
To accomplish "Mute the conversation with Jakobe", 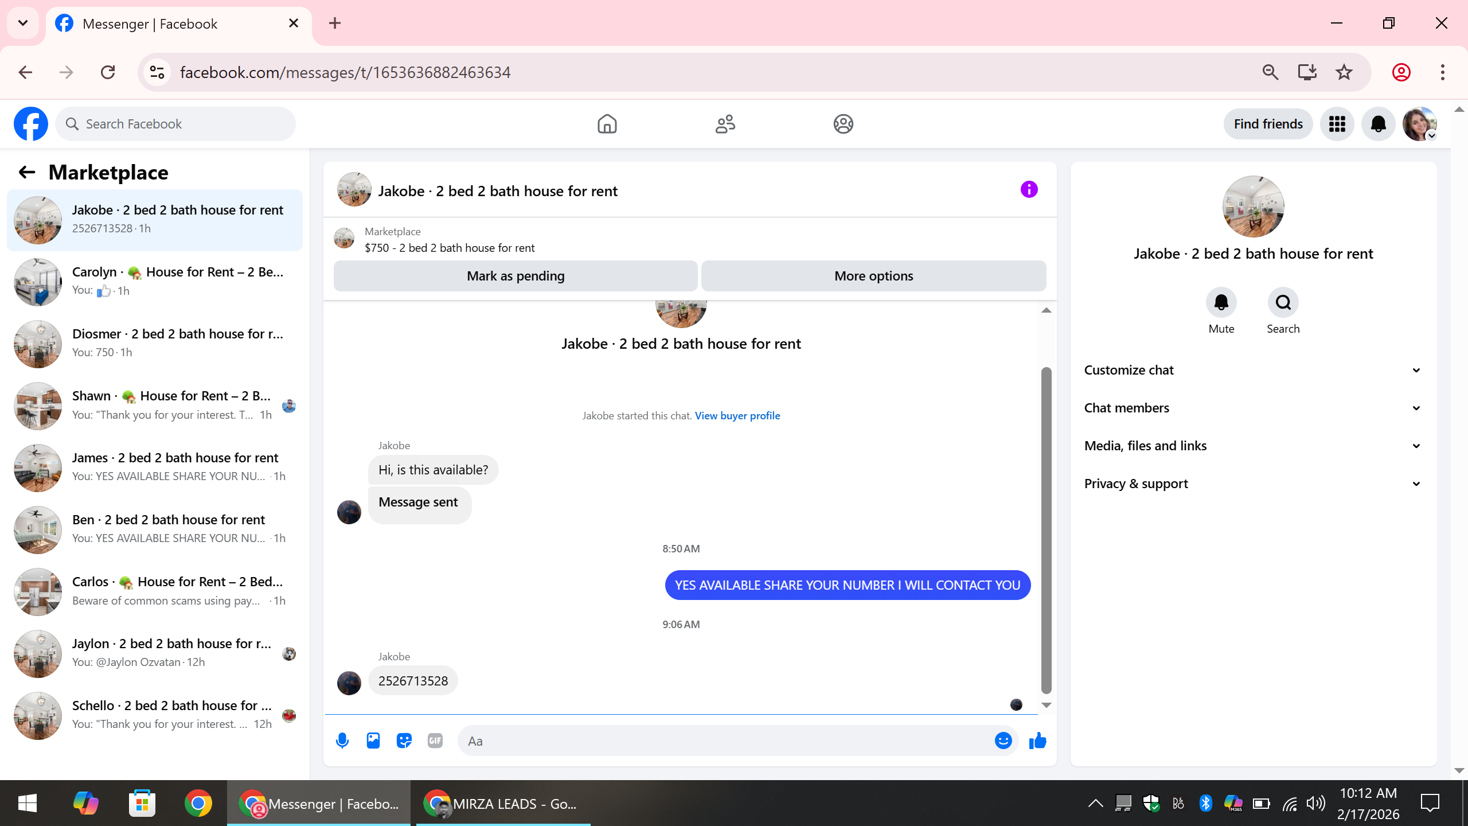I will (x=1221, y=302).
